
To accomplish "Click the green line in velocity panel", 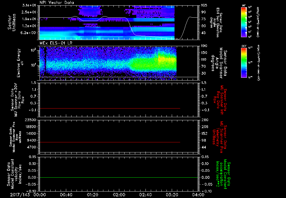I will click(x=119, y=177).
